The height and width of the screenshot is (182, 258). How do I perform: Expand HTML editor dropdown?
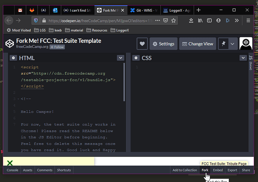(120, 58)
